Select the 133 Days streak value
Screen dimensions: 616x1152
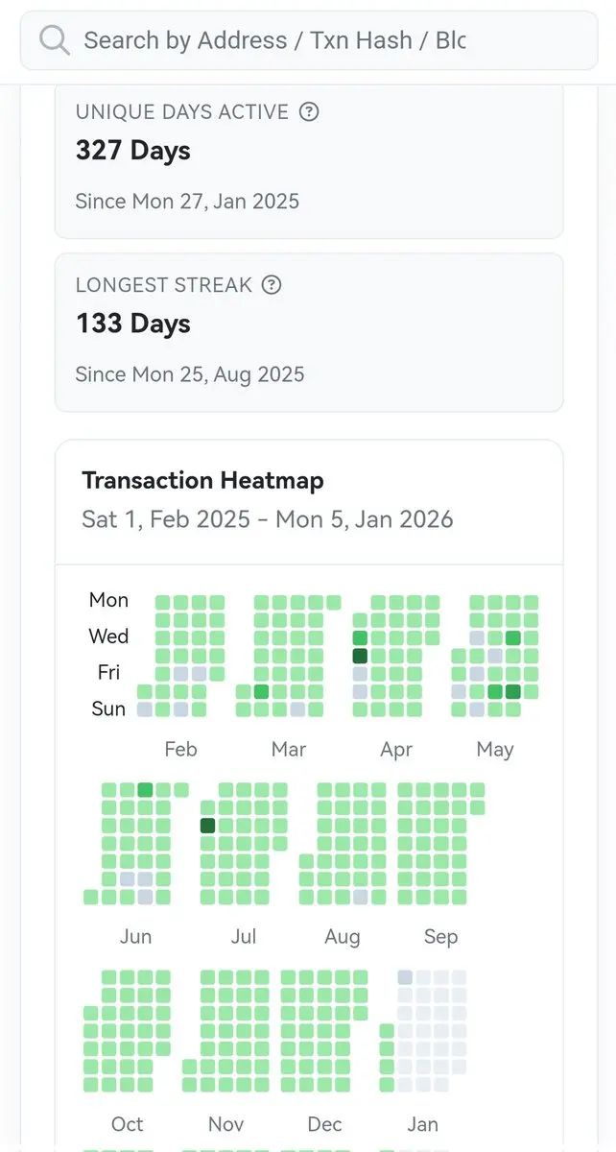[x=133, y=324]
